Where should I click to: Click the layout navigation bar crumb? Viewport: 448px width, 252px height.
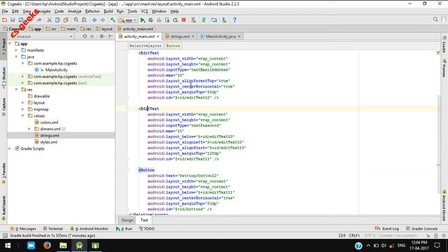(104, 29)
